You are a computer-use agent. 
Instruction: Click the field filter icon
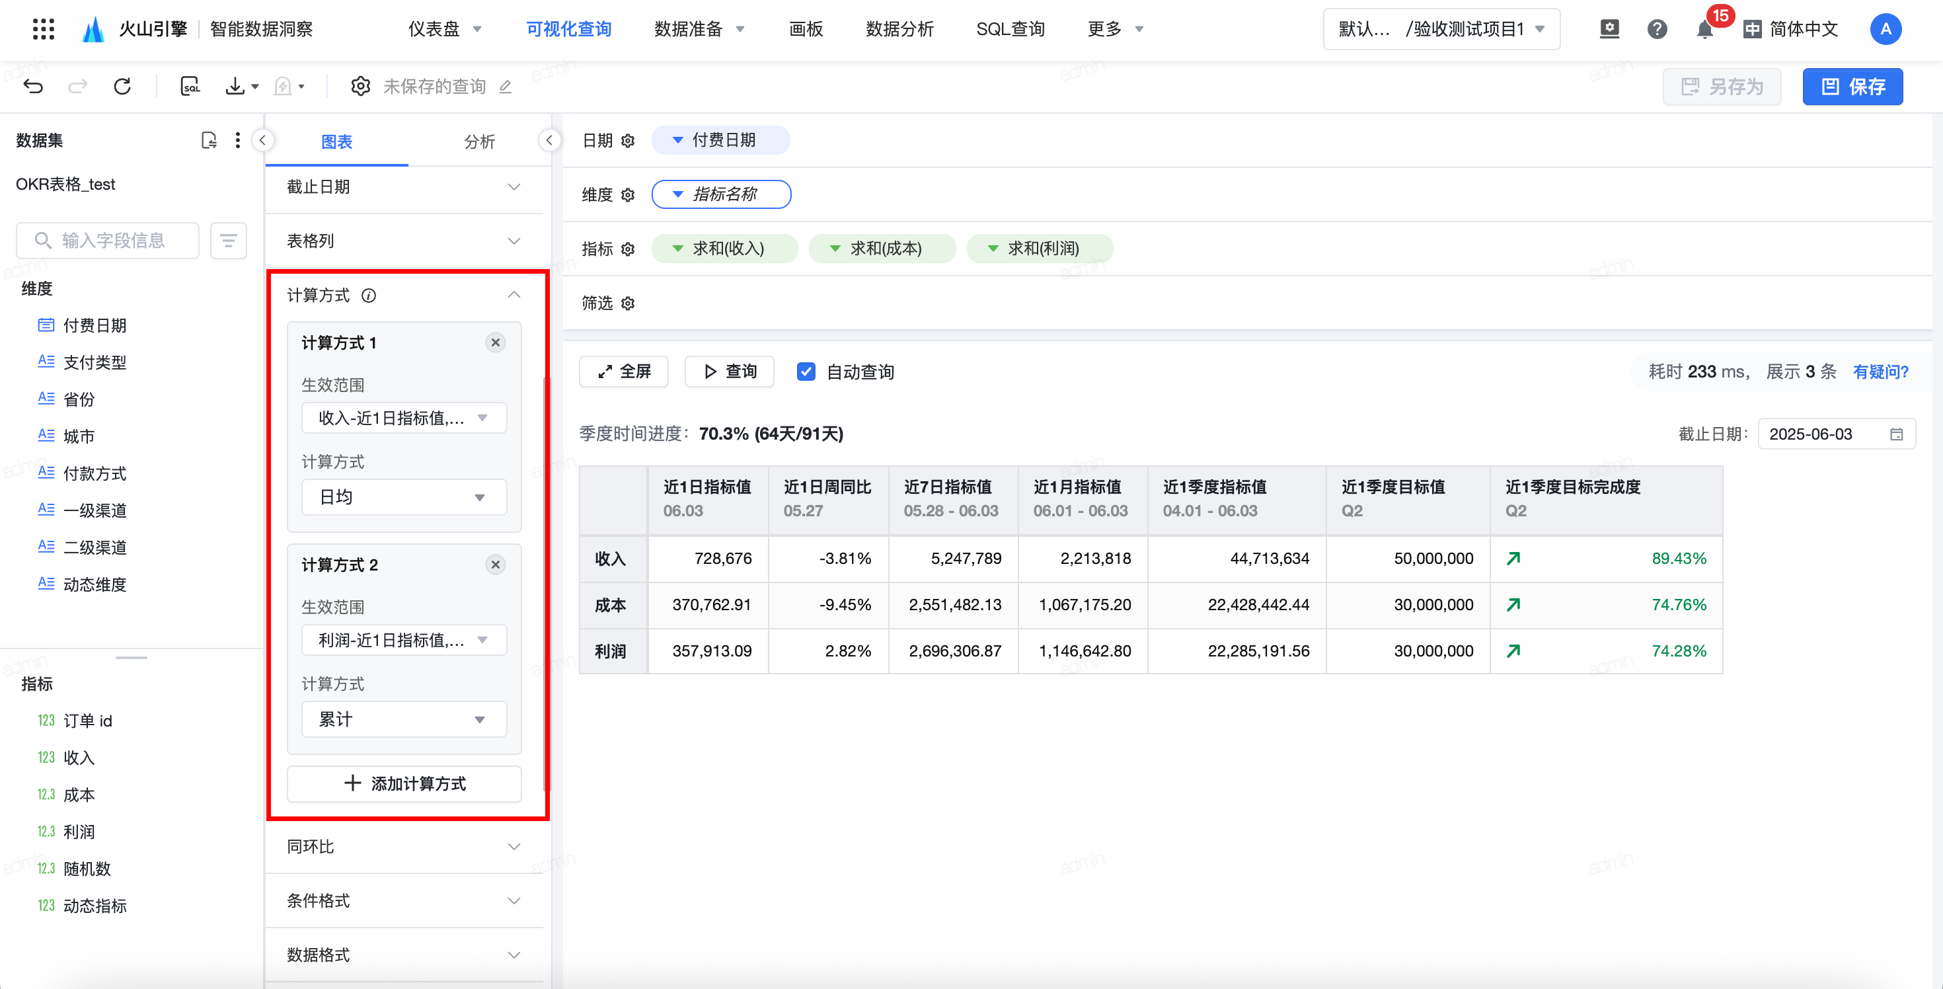(229, 241)
